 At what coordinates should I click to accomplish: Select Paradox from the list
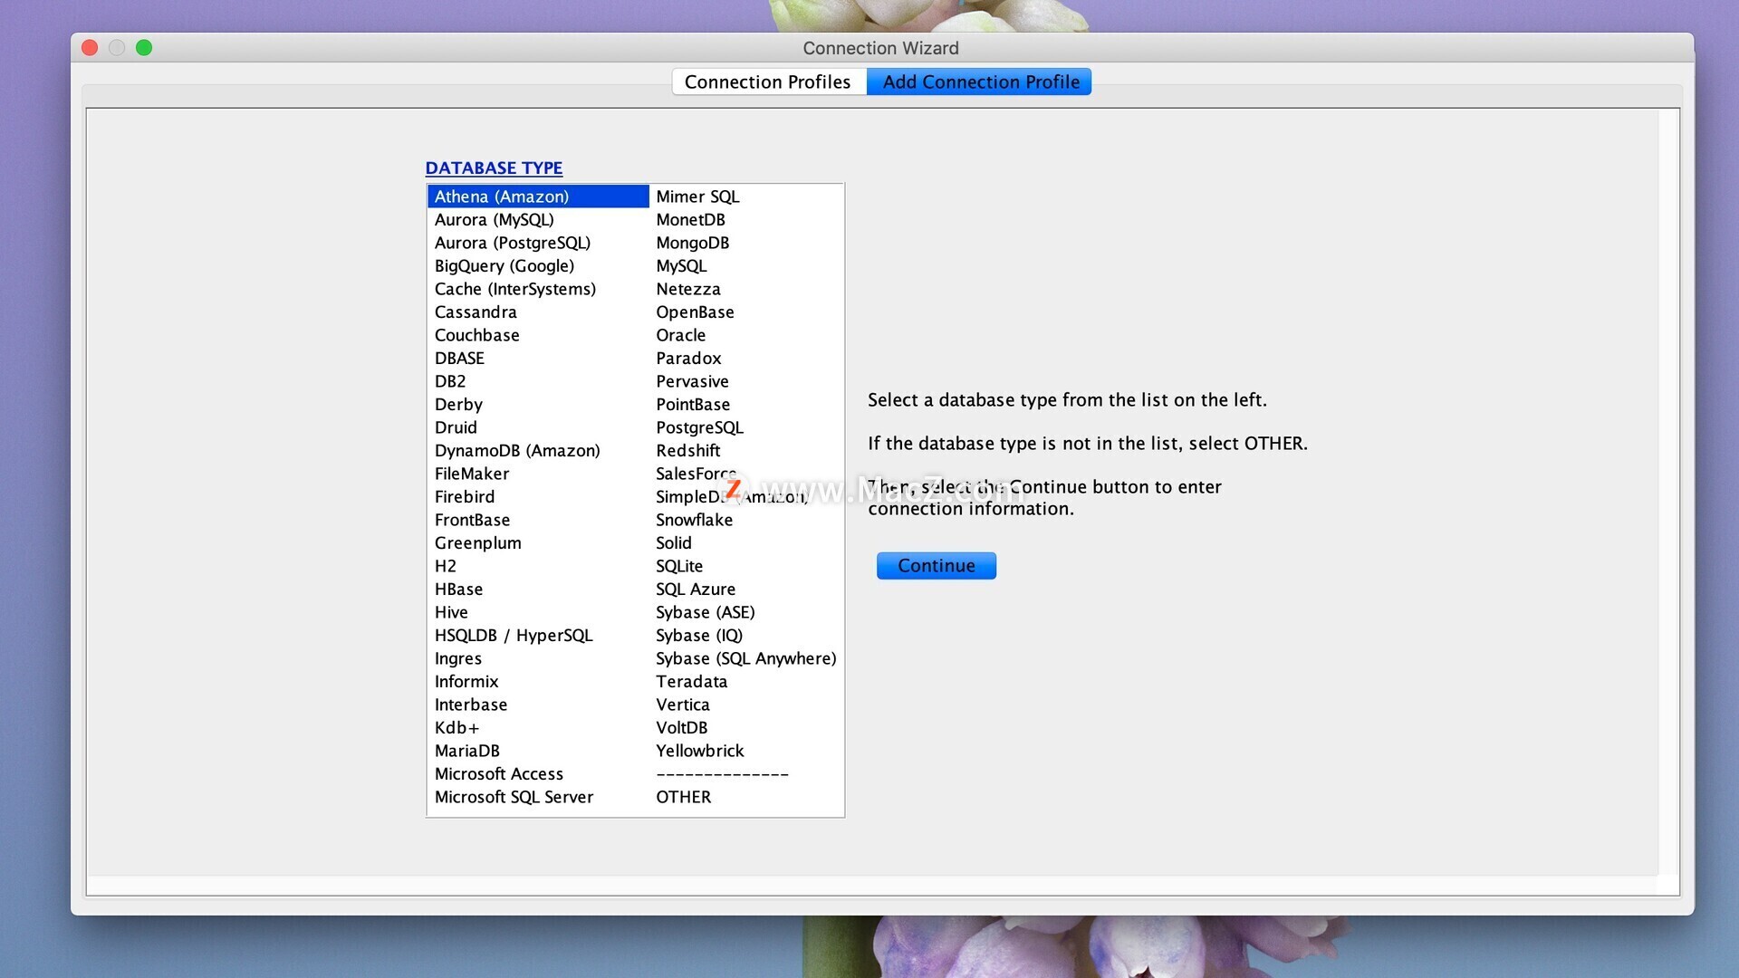[746, 359]
